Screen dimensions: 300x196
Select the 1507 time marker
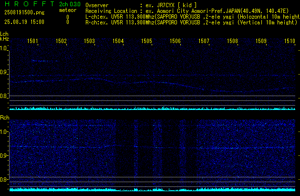(204, 41)
